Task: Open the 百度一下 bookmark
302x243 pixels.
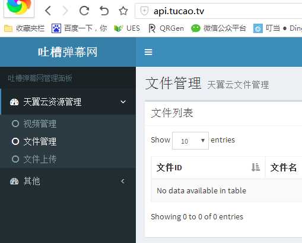Action: point(80,28)
